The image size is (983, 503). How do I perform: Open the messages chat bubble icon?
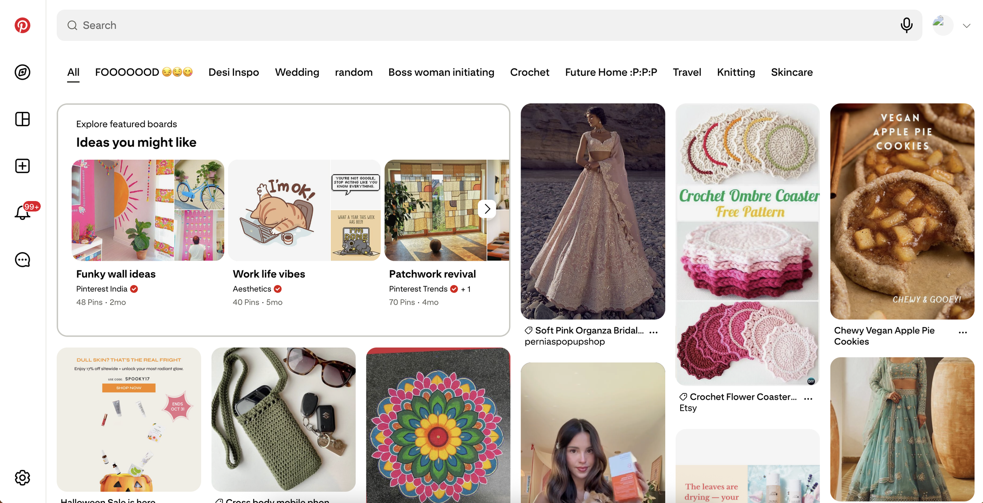[x=22, y=260]
